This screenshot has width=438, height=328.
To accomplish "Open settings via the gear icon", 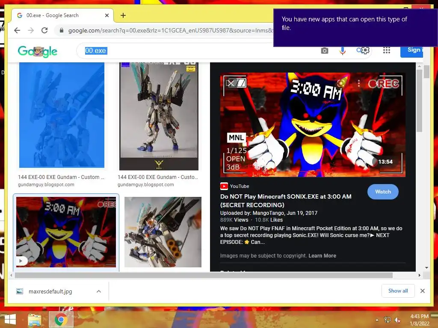I will (x=365, y=50).
